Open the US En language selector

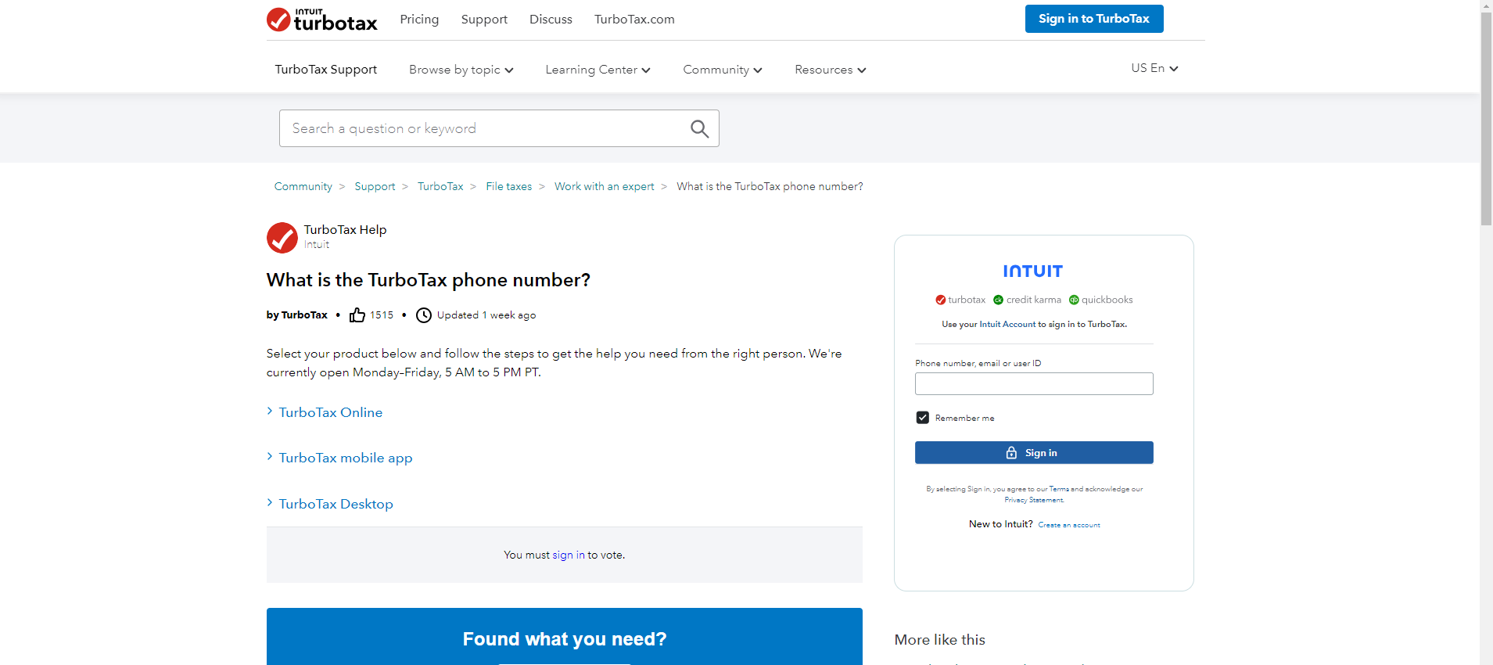(x=1154, y=68)
